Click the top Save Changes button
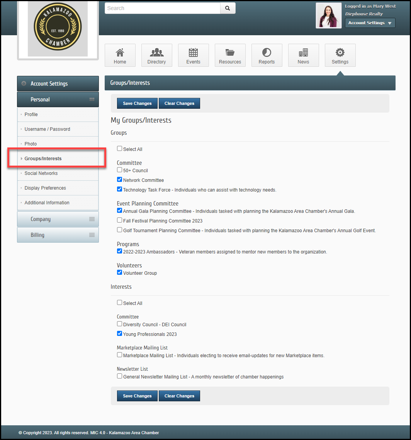 tap(137, 103)
